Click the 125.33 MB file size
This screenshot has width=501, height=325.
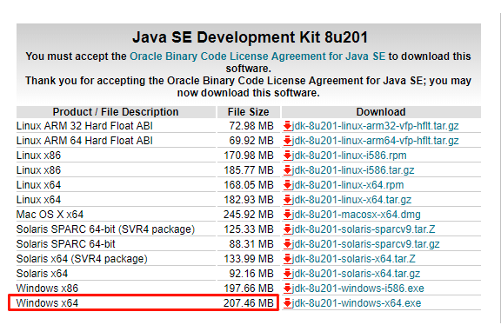pyautogui.click(x=249, y=229)
